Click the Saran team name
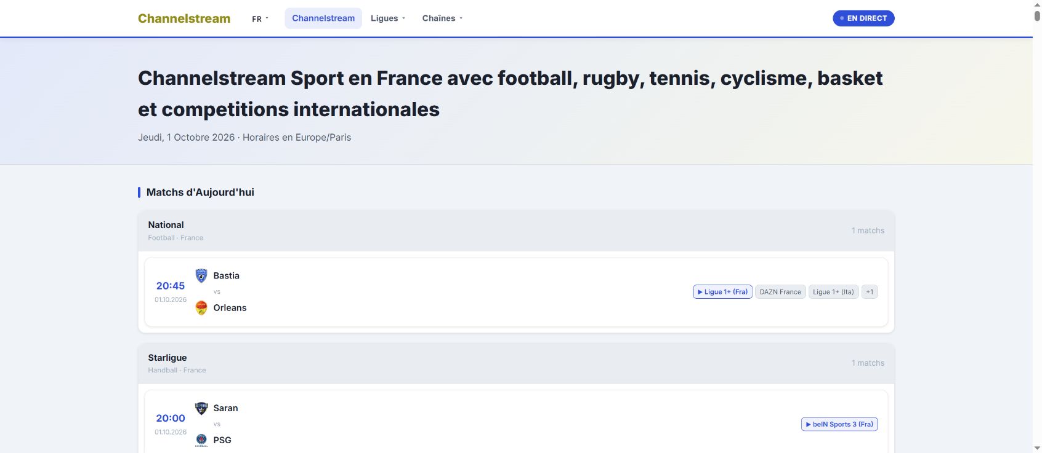 pyautogui.click(x=225, y=408)
